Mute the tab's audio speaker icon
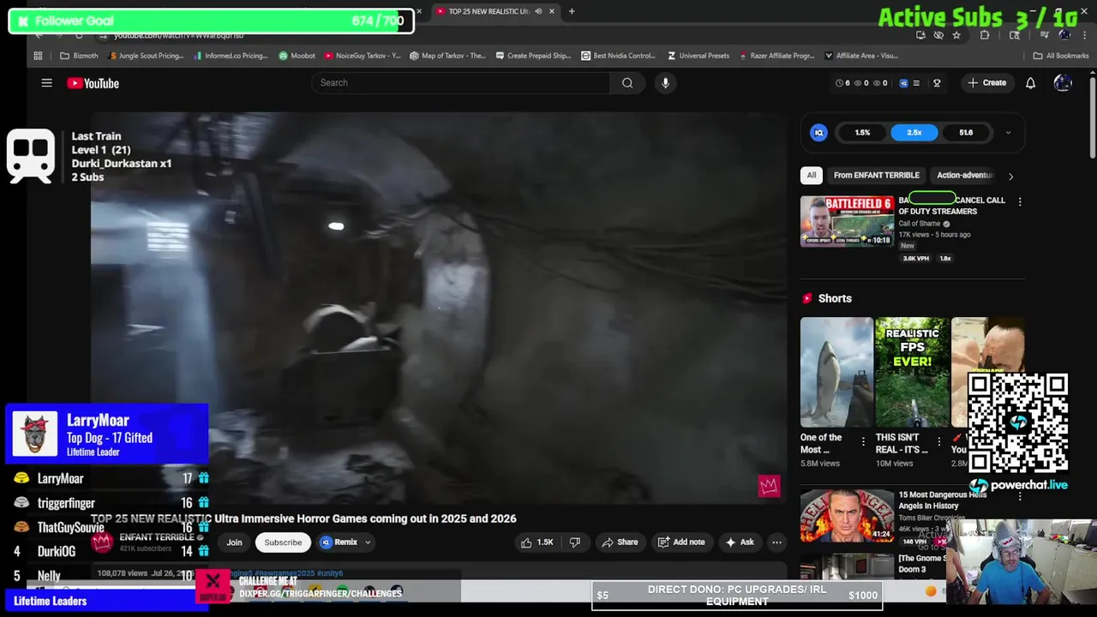This screenshot has height=617, width=1097. [538, 11]
